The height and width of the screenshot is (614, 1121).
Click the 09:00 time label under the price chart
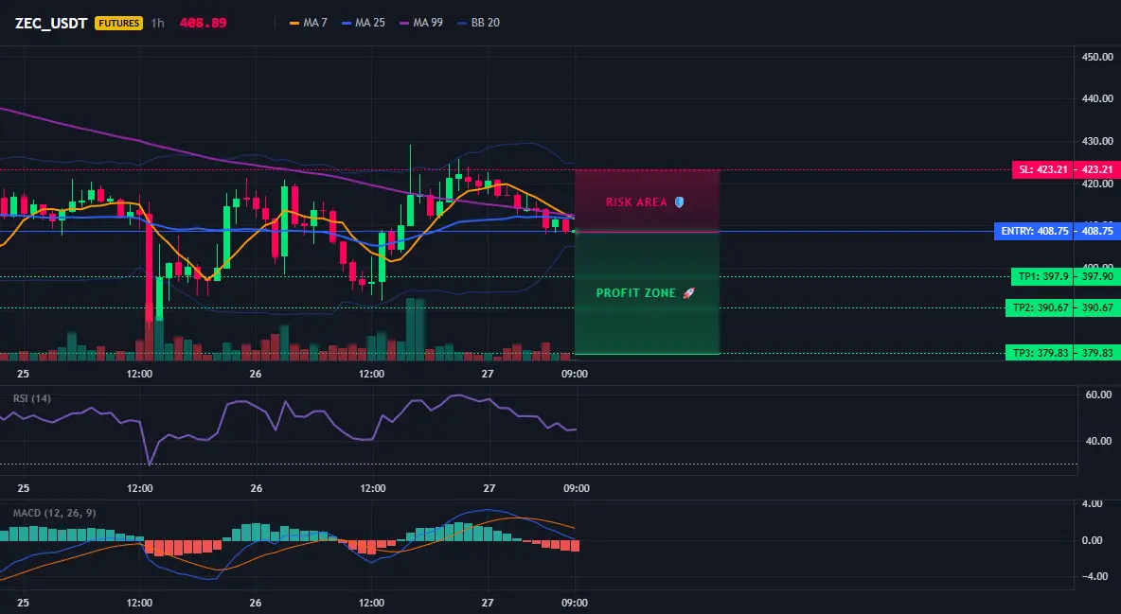coord(575,374)
